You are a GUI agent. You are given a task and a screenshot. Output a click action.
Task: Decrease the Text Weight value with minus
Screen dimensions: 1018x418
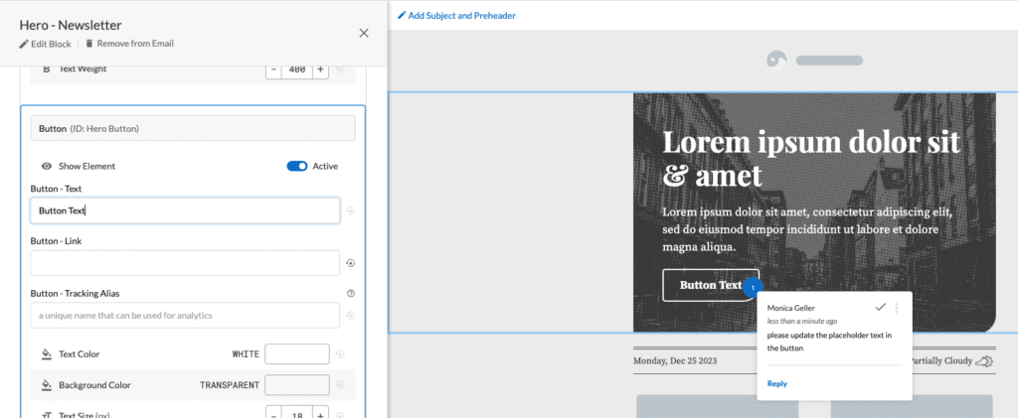(273, 70)
